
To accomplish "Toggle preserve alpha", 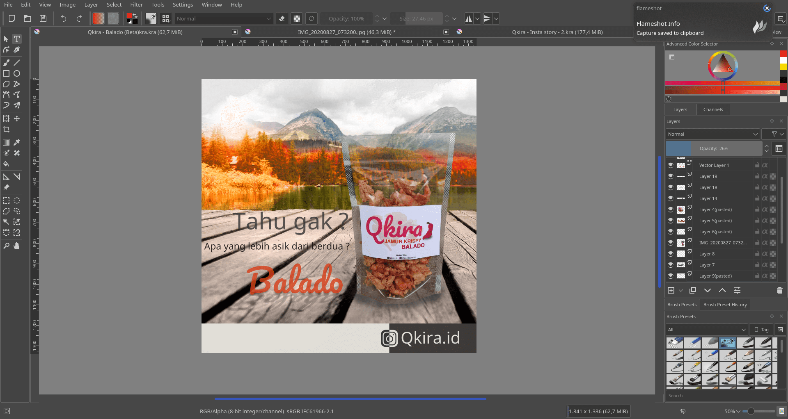I will 297,18.
